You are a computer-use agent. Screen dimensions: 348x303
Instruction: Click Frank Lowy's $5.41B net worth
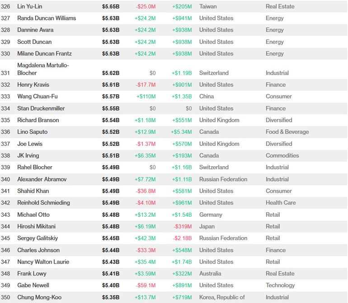[111, 274]
